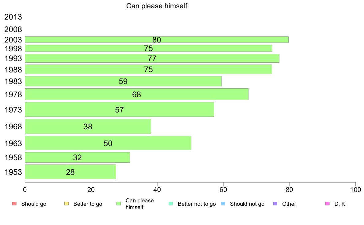Click the chart title Can please himself
This screenshot has height=225, width=364.
pyautogui.click(x=157, y=6)
